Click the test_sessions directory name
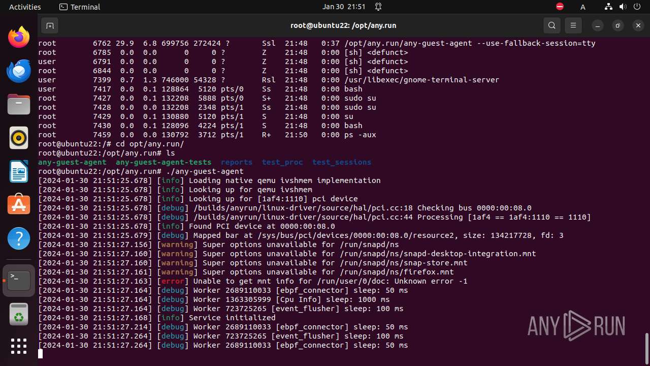The image size is (650, 366). point(342,162)
